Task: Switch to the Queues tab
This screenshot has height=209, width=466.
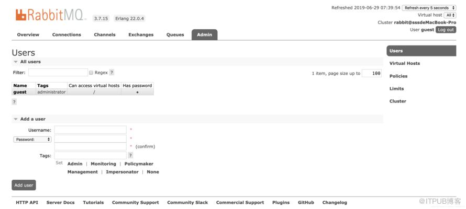Action: (x=175, y=34)
